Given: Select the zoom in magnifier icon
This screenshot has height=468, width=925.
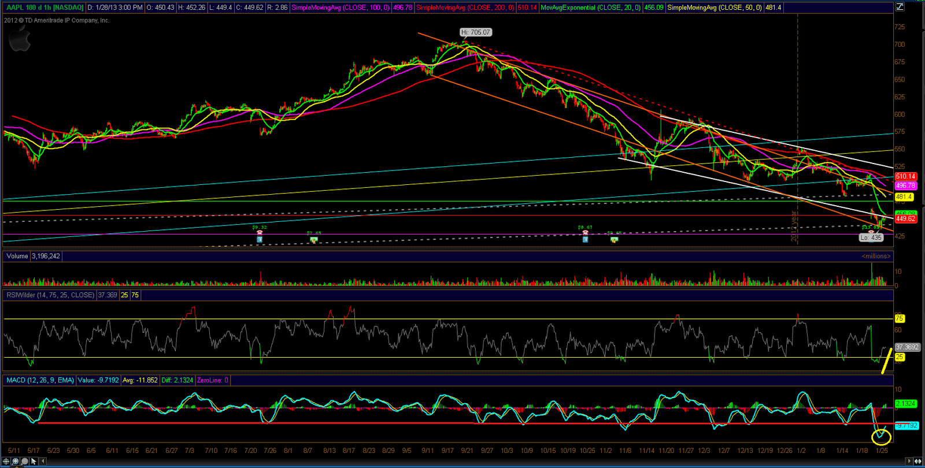Looking at the screenshot, I should [x=15, y=461].
